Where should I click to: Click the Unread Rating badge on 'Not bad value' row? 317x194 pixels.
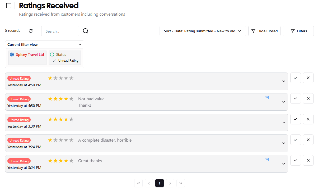coord(19,99)
